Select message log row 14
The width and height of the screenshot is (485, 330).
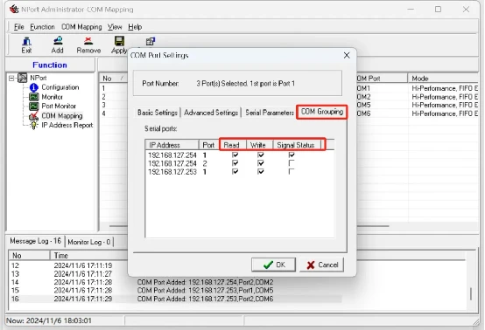(176, 282)
